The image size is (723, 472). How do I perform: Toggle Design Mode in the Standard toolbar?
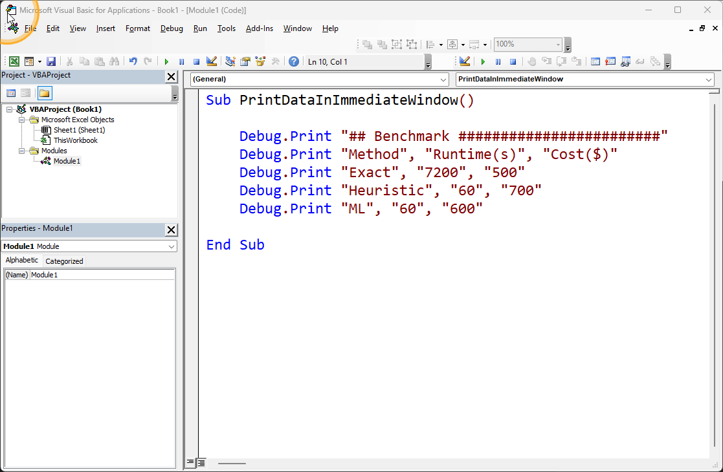click(x=212, y=61)
